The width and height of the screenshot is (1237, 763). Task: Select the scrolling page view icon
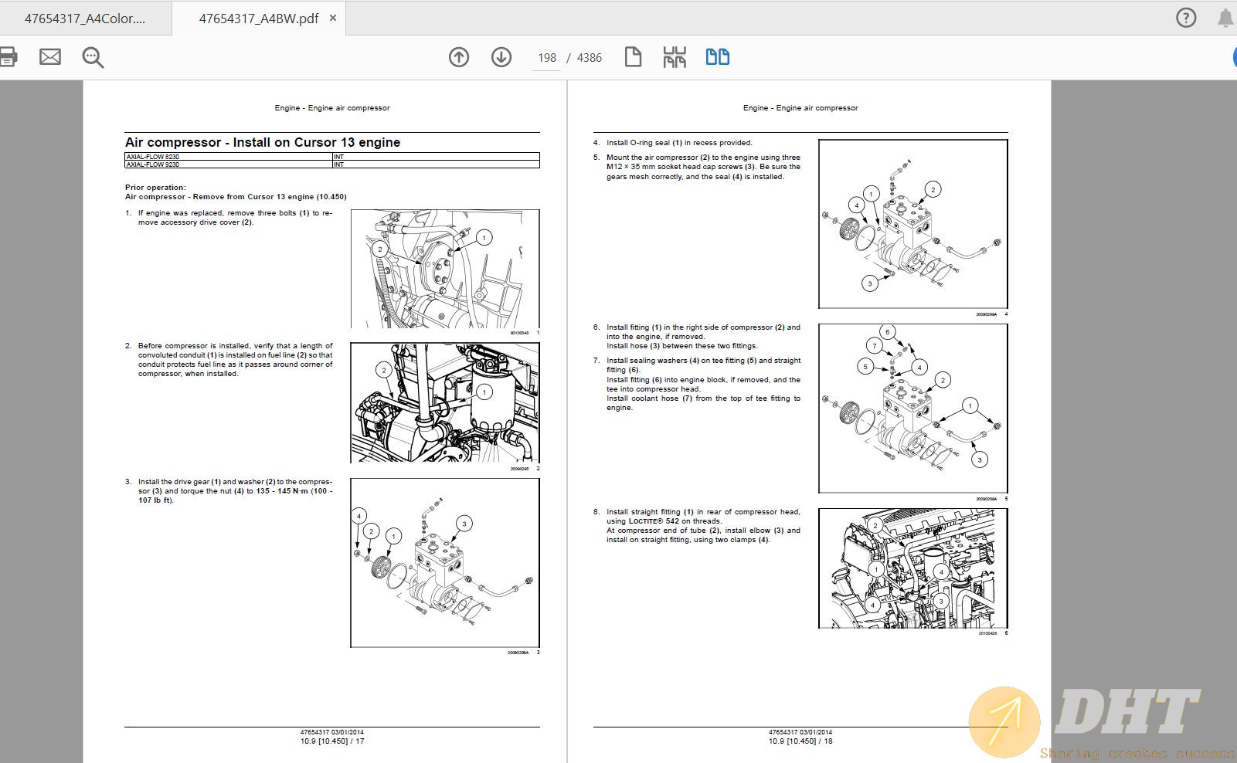tap(675, 57)
